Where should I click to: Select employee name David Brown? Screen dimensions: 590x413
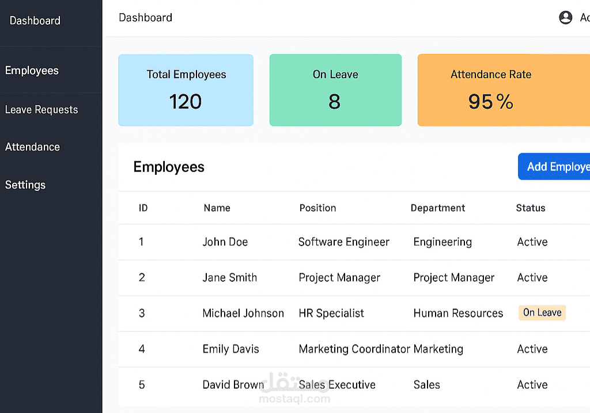[233, 385]
